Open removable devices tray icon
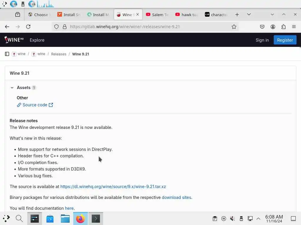The image size is (301, 225). pyautogui.click(x=241, y=219)
